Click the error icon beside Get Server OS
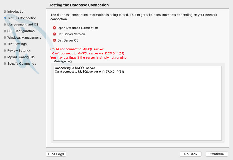This screenshot has height=160, width=233. click(x=54, y=40)
